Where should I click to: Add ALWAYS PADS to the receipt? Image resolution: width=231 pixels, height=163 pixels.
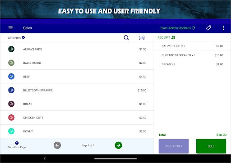point(77,49)
